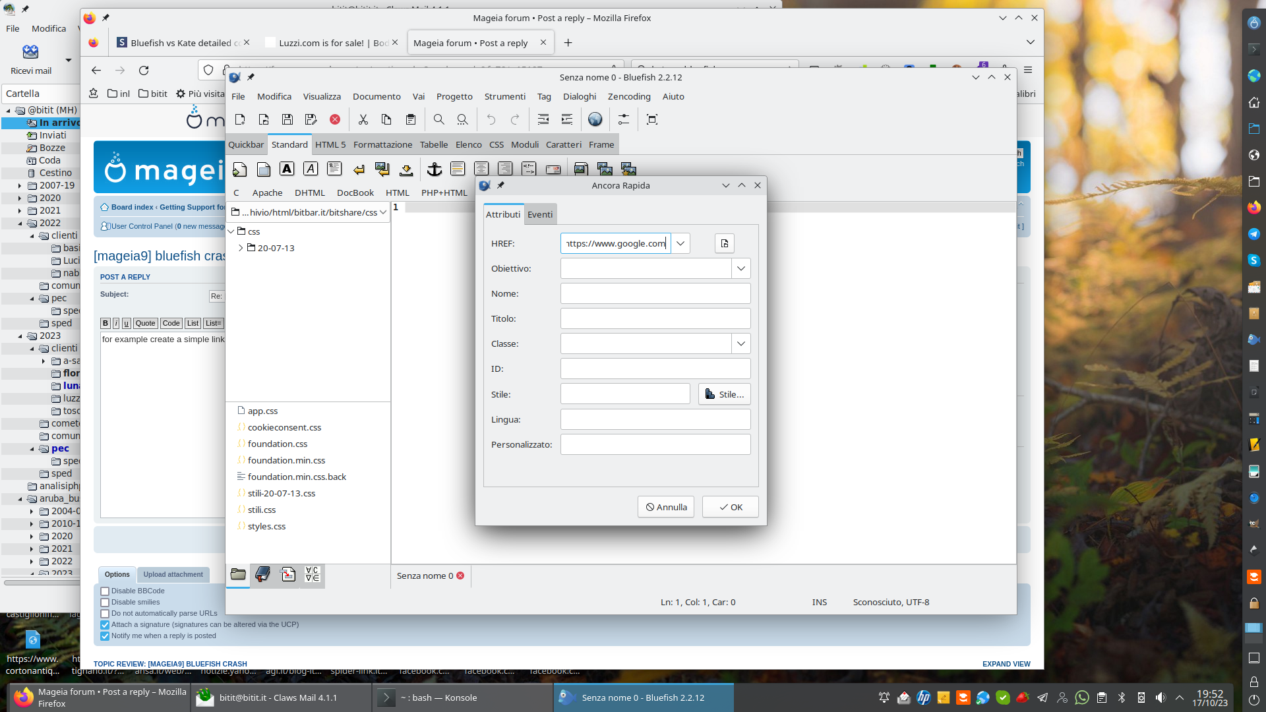Click the OK button in Ancora Rapida
This screenshot has width=1266, height=712.
tap(731, 507)
